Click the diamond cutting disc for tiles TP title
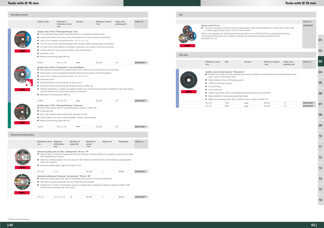This screenshot has height=228, width=324. (x=63, y=151)
